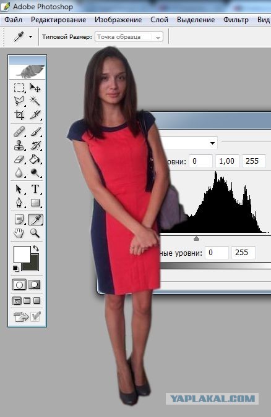The image size is (271, 417).
Task: Select the History Brush tool
Action: click(35, 145)
